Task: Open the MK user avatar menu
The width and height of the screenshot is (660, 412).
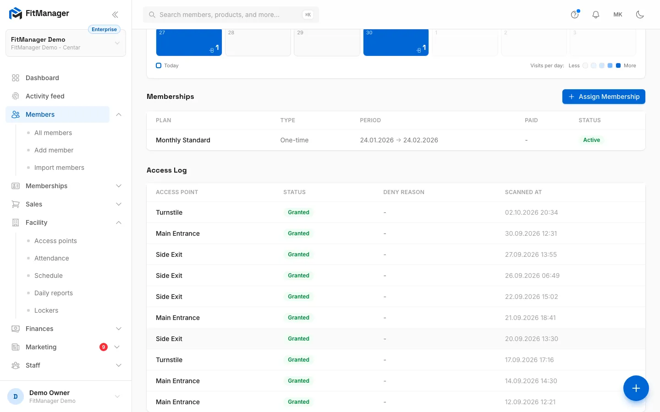Action: click(618, 15)
